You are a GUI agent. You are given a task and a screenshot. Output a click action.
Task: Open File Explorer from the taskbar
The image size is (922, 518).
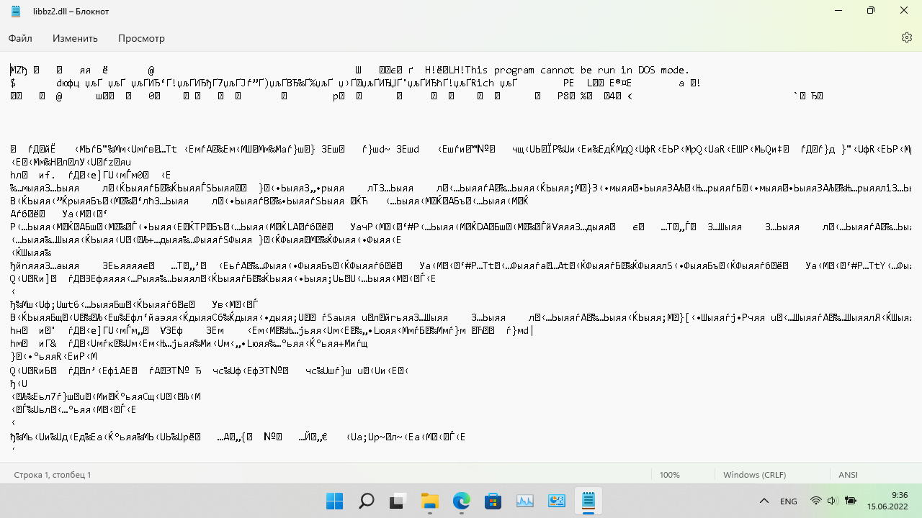(429, 501)
